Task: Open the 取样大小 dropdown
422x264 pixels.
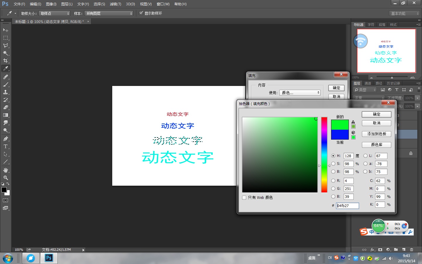Action: pyautogui.click(x=55, y=13)
